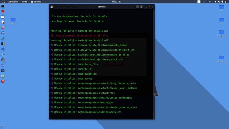Click the 'K = Requires keys' legend line
The image size is (229, 129).
[x=78, y=21]
